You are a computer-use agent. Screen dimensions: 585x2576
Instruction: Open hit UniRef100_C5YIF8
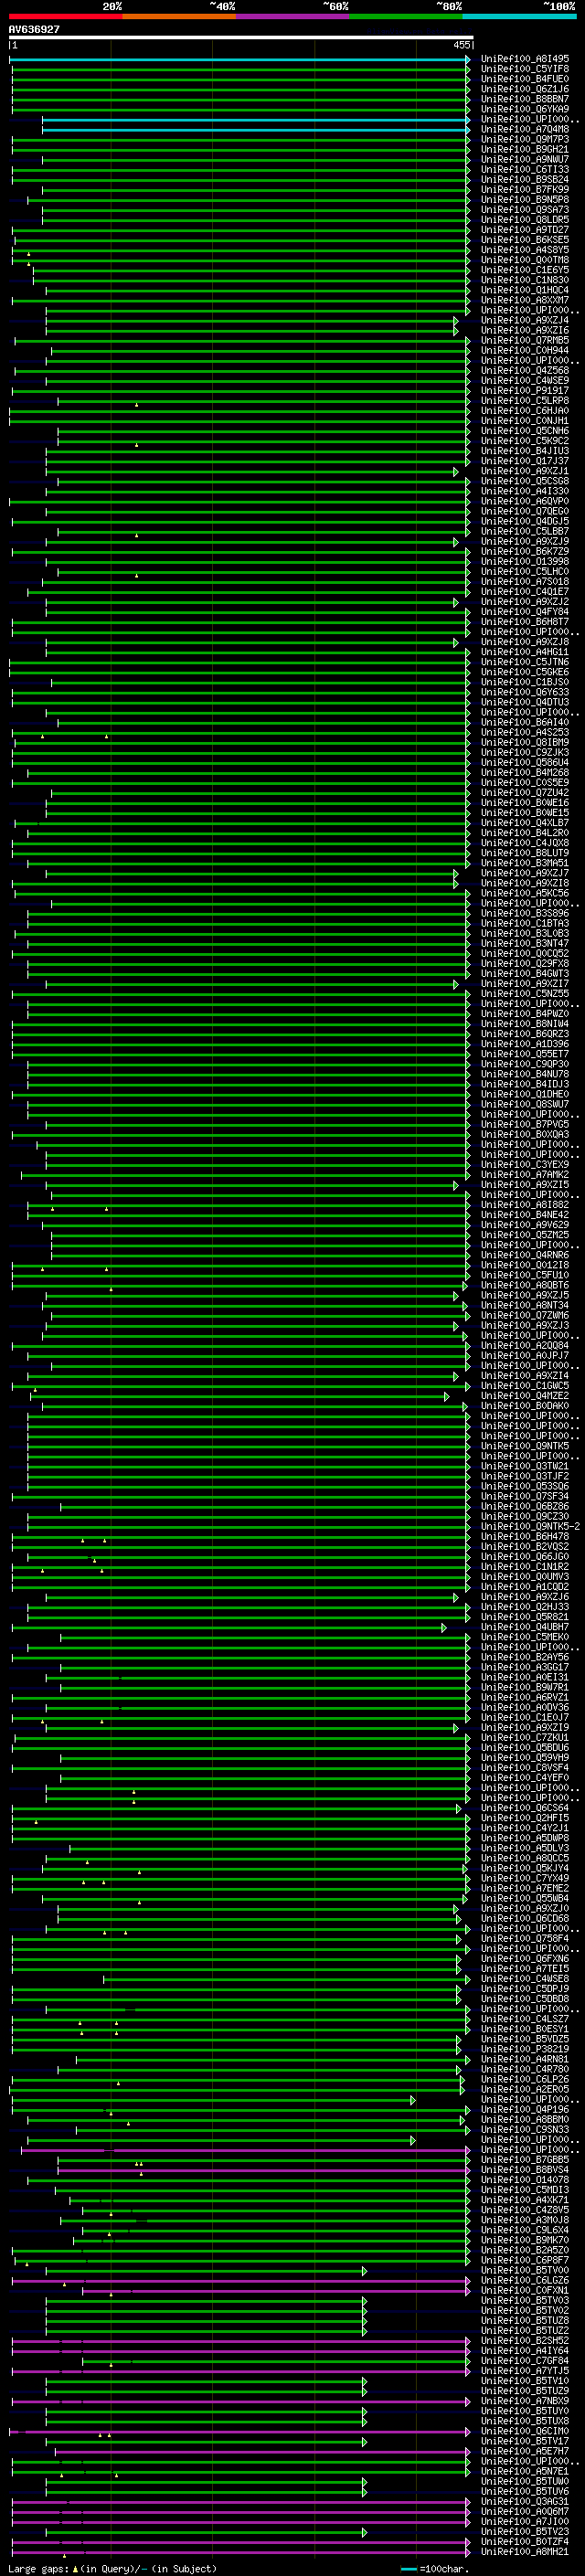tap(525, 69)
